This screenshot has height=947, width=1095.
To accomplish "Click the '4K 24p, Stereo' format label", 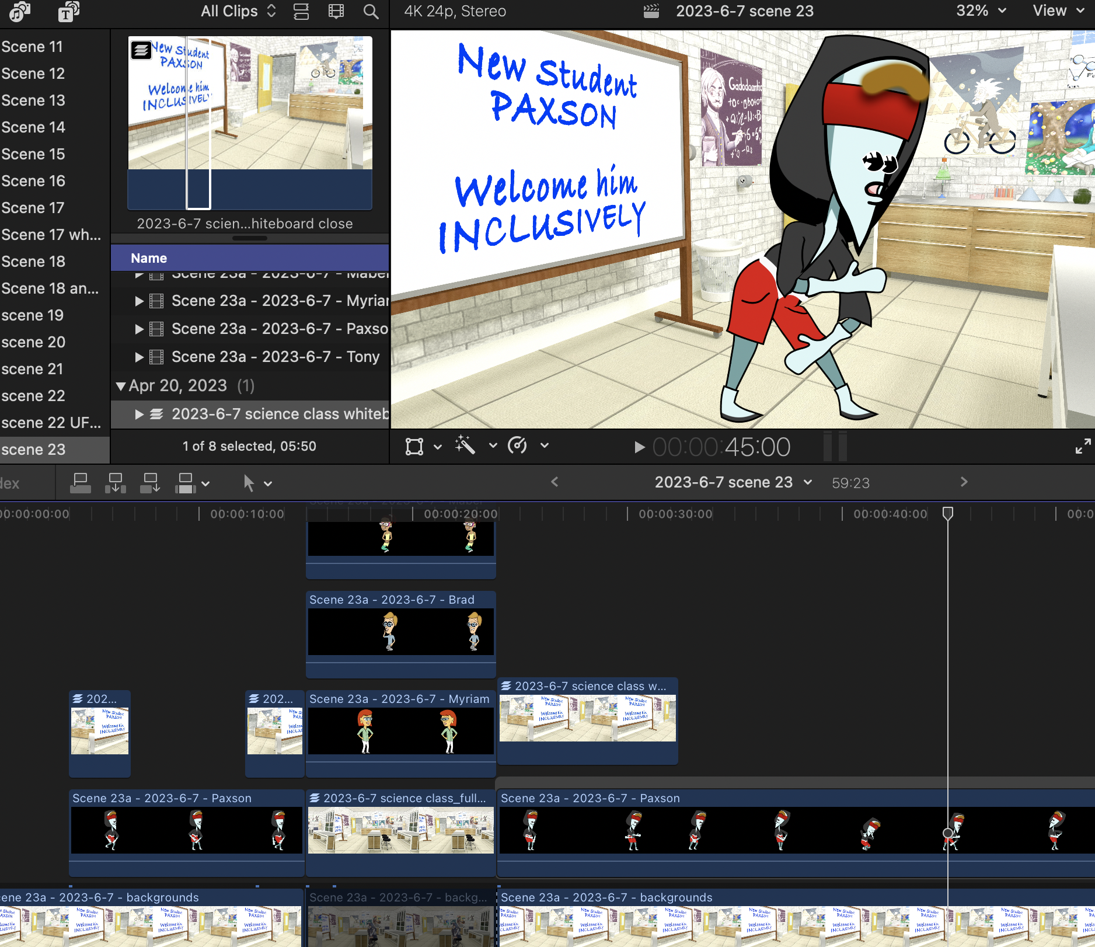I will [455, 11].
